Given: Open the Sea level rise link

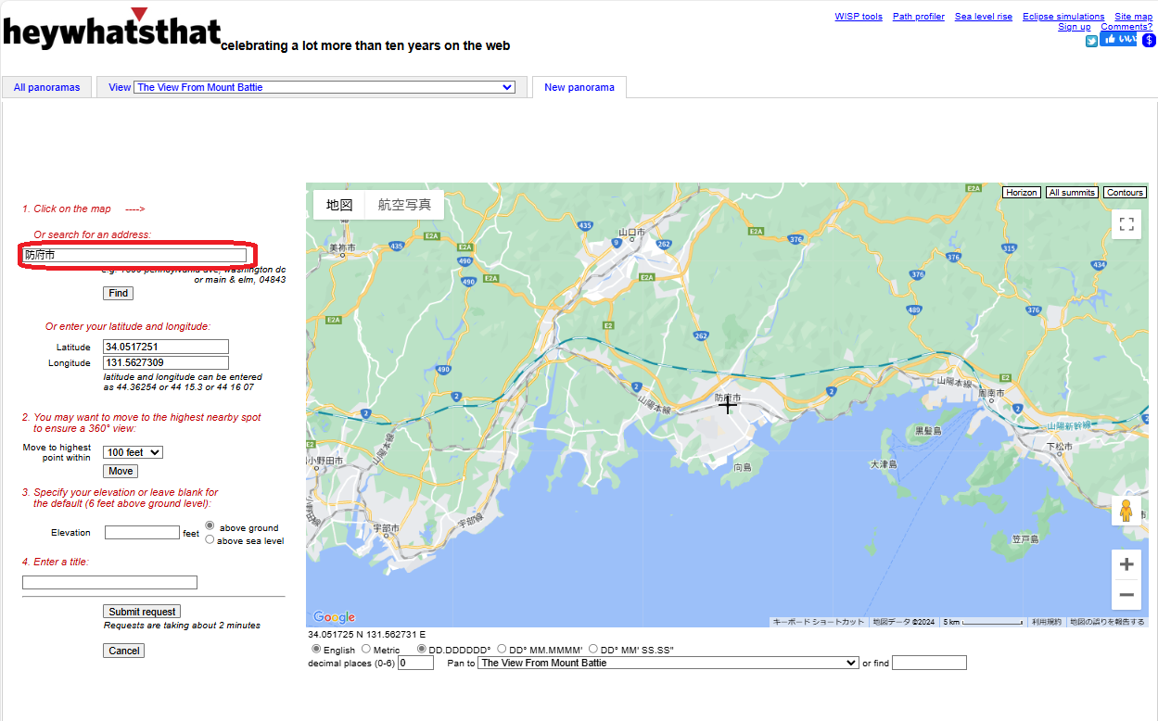Looking at the screenshot, I should [984, 17].
